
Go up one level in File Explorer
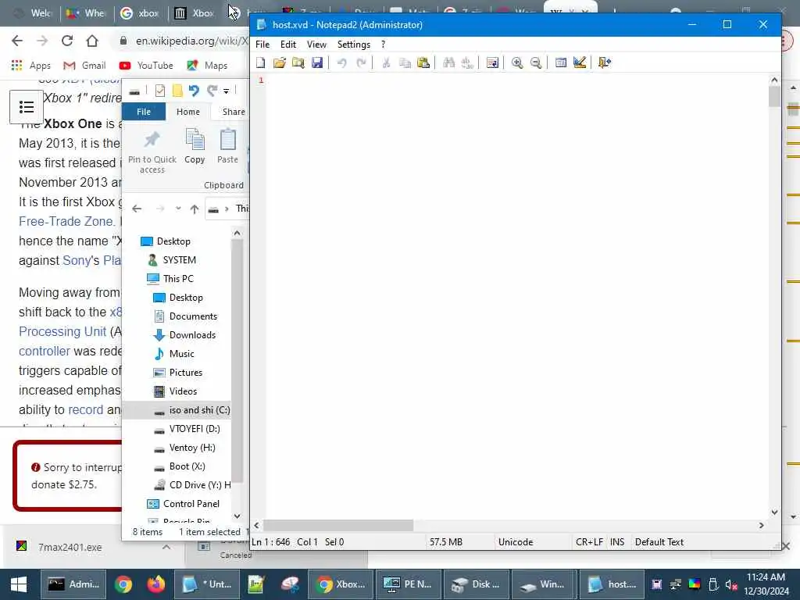pos(195,209)
